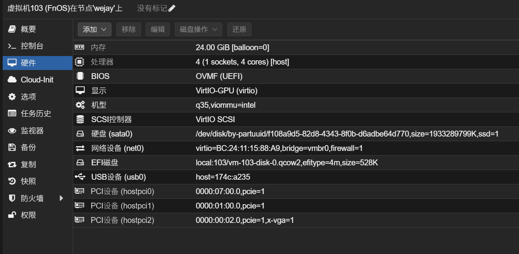This screenshot has height=254, width=519.
Task: Select the 'OVMF (UEFI)' value
Action: [219, 76]
